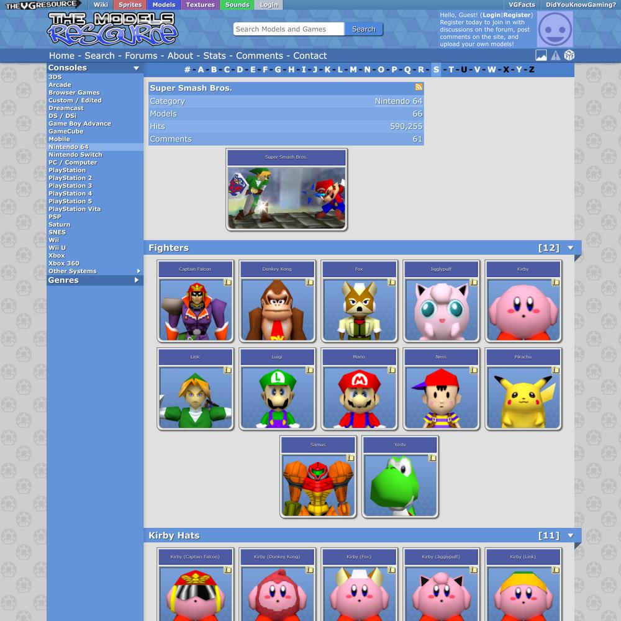Click the RSS feed icon for Super Smash Bros.
This screenshot has width=621, height=621.
click(x=418, y=87)
